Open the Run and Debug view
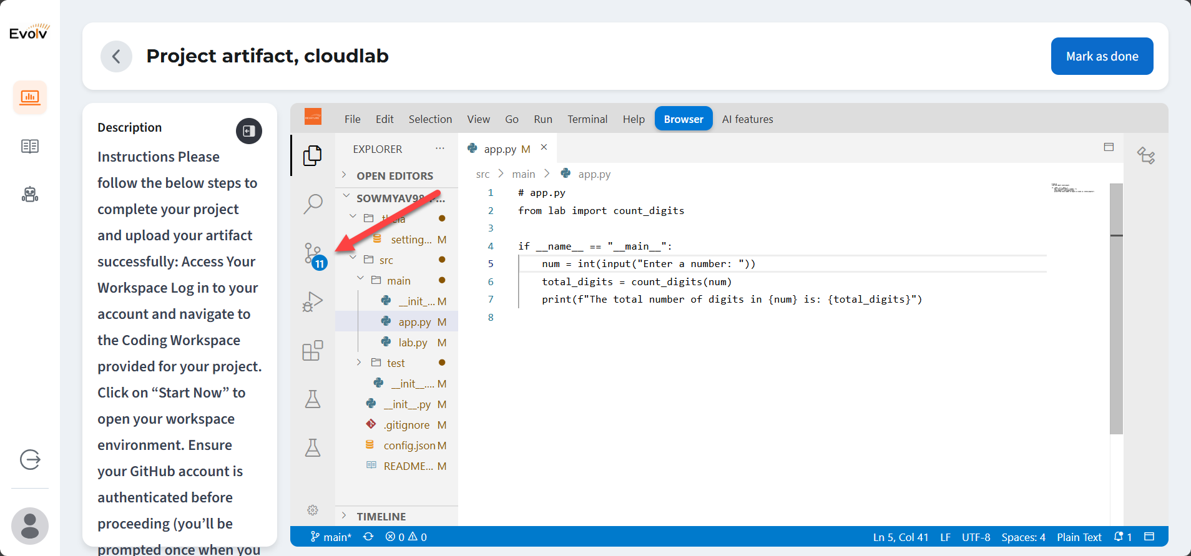 coord(313,302)
